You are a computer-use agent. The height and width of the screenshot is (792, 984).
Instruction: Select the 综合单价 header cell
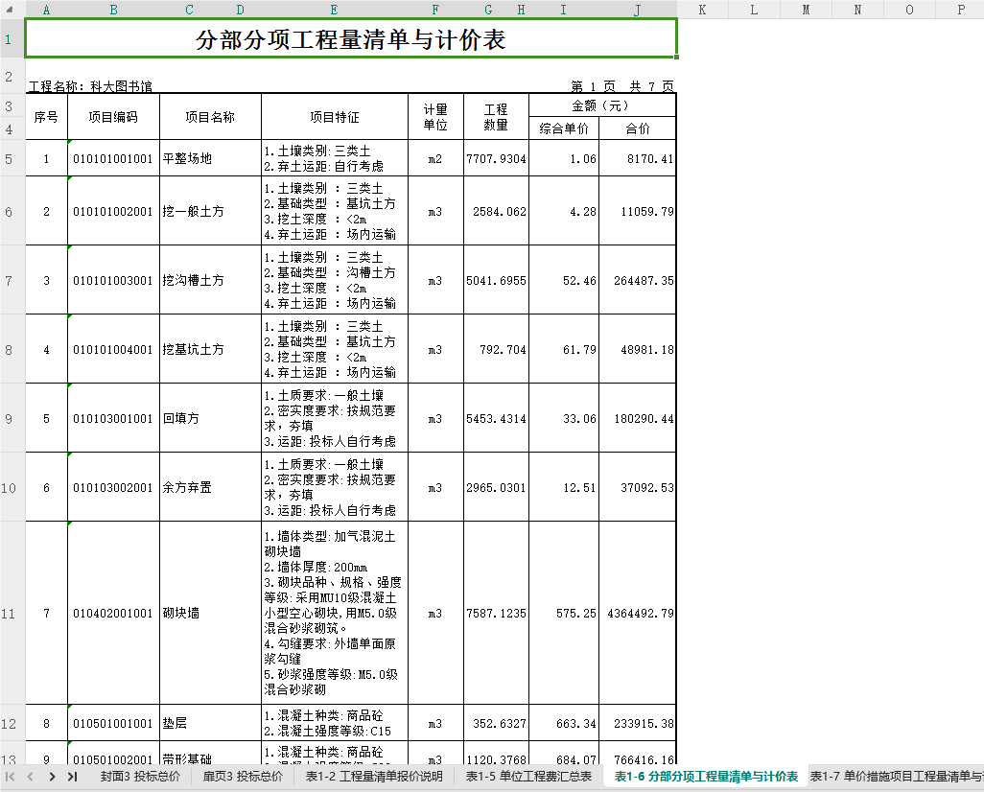click(x=564, y=128)
